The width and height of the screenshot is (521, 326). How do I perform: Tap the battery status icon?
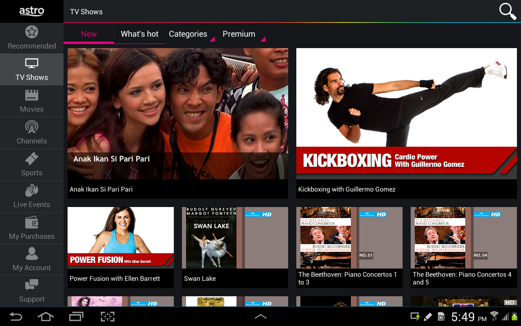[514, 316]
